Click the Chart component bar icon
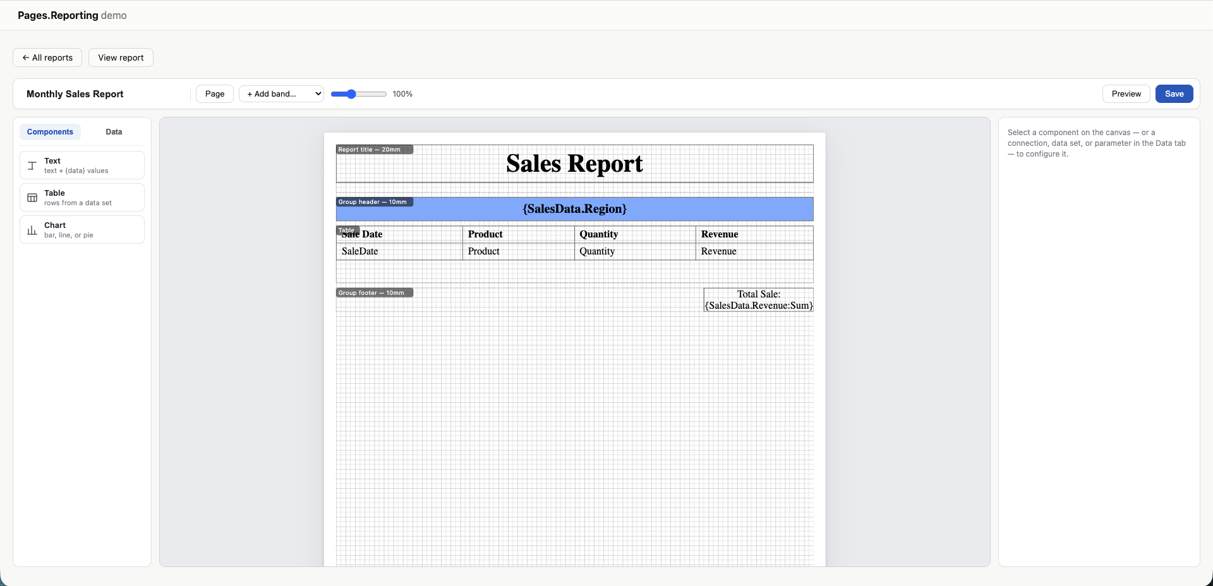 32,230
